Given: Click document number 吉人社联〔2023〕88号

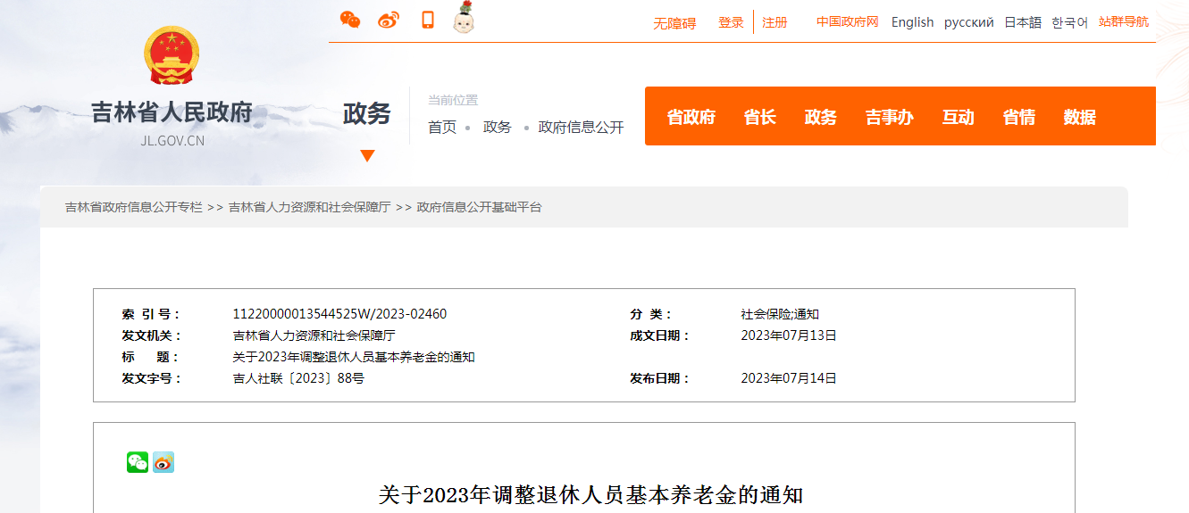Looking at the screenshot, I should (299, 378).
